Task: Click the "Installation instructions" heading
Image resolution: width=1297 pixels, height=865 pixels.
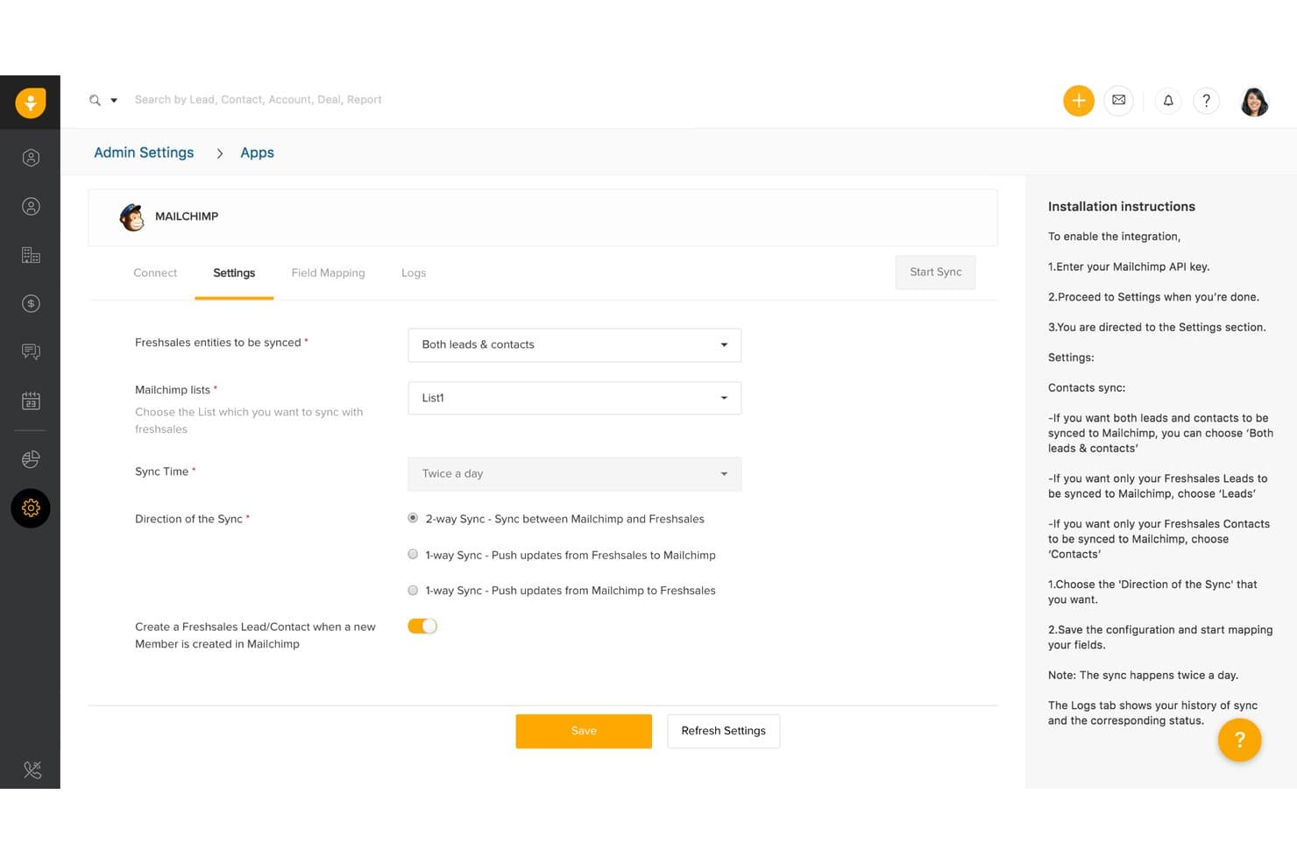Action: 1122,207
